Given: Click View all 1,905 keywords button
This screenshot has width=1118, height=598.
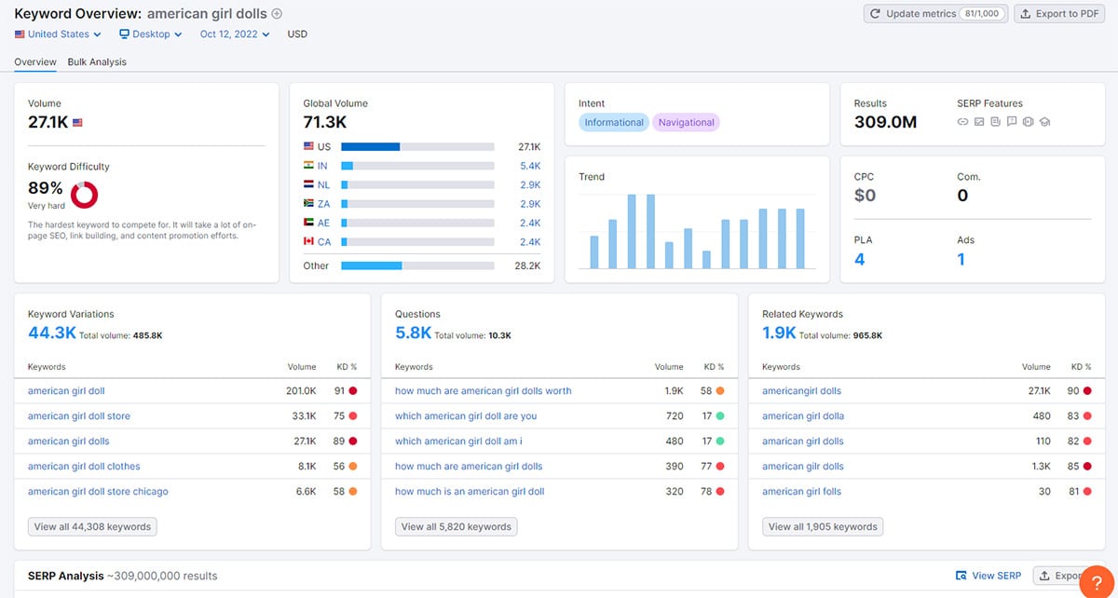Looking at the screenshot, I should (x=823, y=527).
